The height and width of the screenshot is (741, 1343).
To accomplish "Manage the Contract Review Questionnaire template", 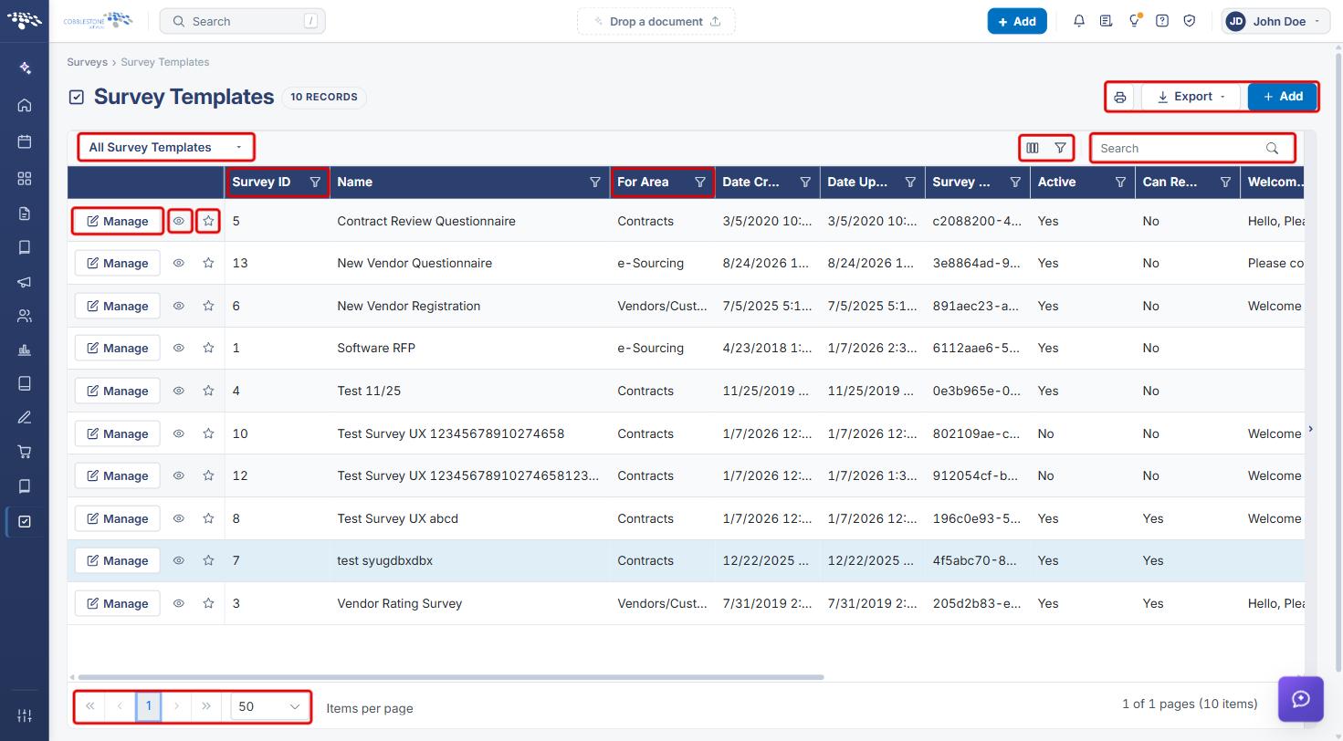I will 118,221.
